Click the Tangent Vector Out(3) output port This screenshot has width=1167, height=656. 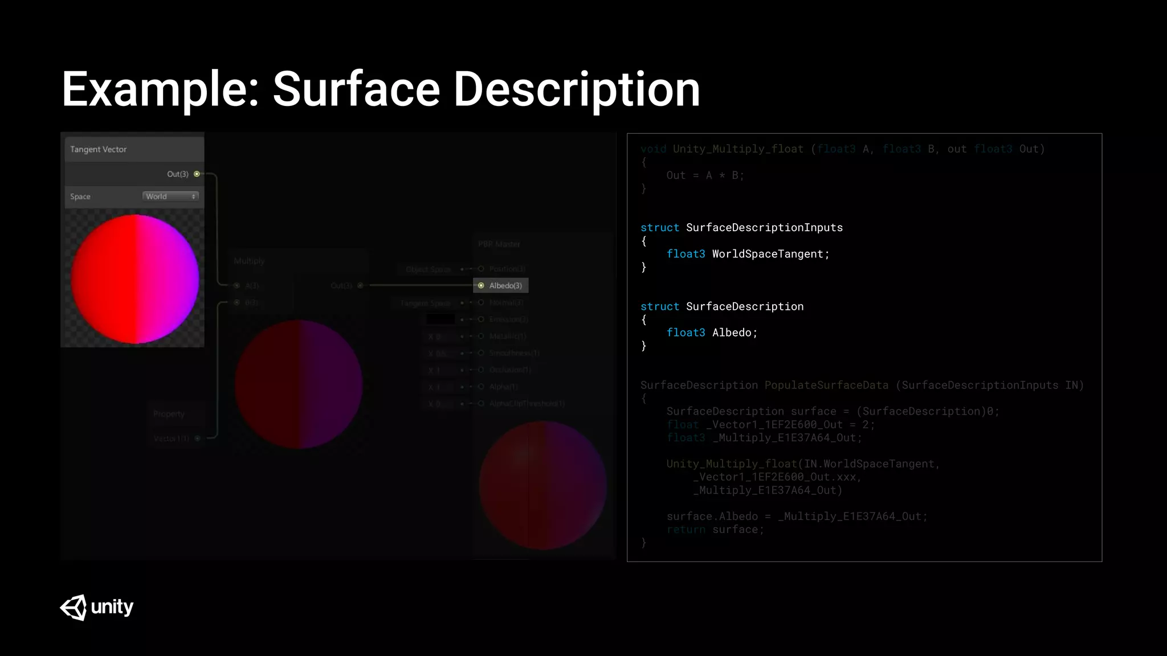197,174
